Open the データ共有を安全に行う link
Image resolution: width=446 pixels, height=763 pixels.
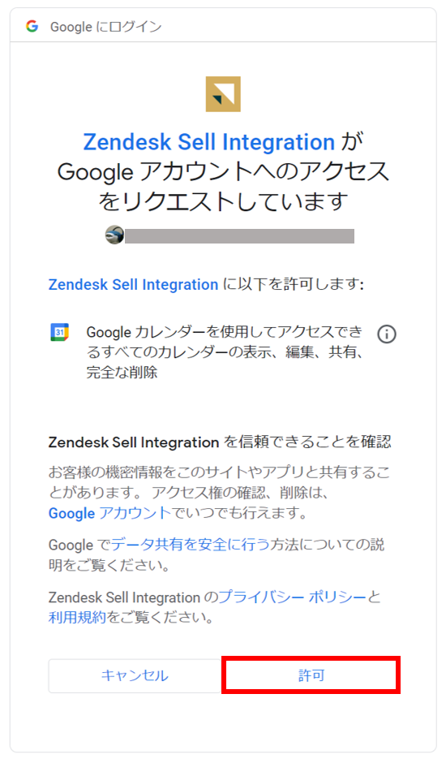click(x=191, y=545)
